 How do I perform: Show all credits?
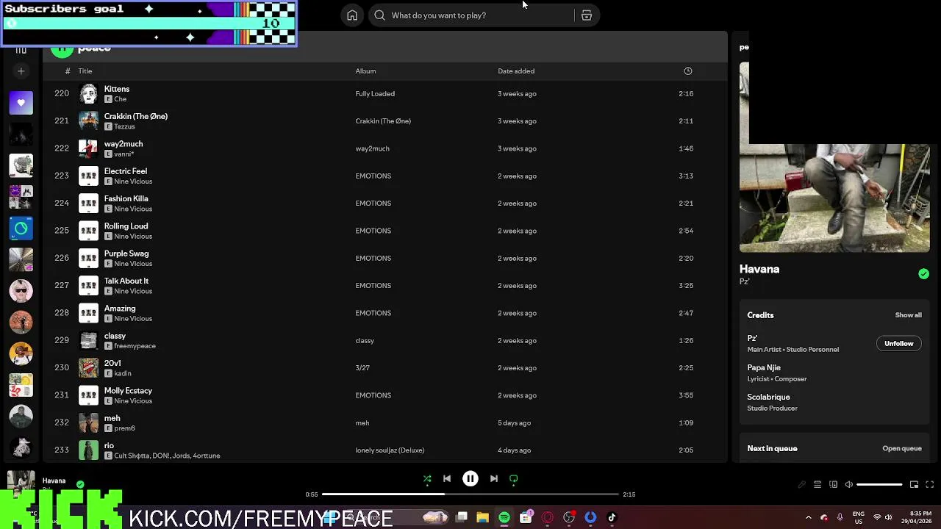tap(908, 315)
